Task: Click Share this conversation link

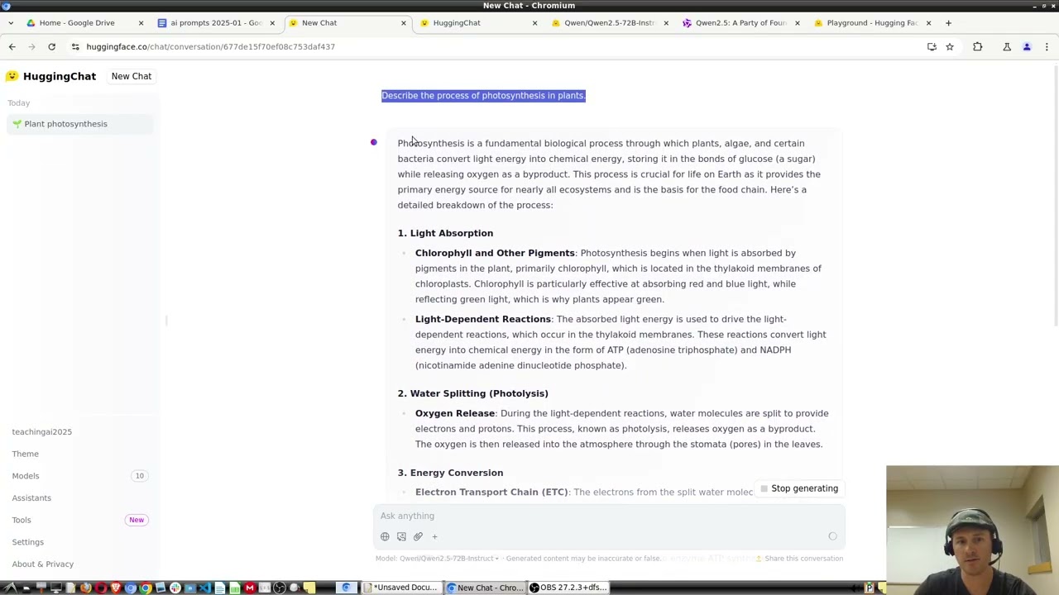Action: coord(799,559)
